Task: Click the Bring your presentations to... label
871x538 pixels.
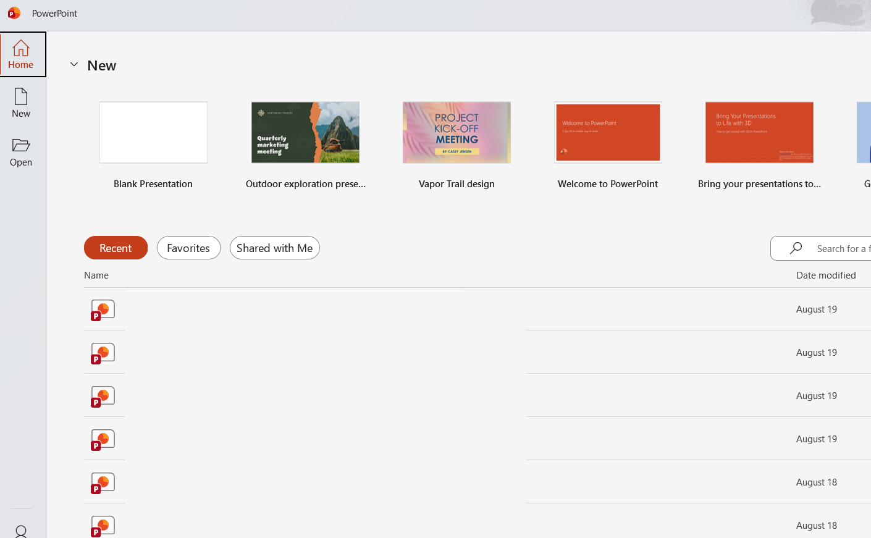Action: tap(760, 184)
